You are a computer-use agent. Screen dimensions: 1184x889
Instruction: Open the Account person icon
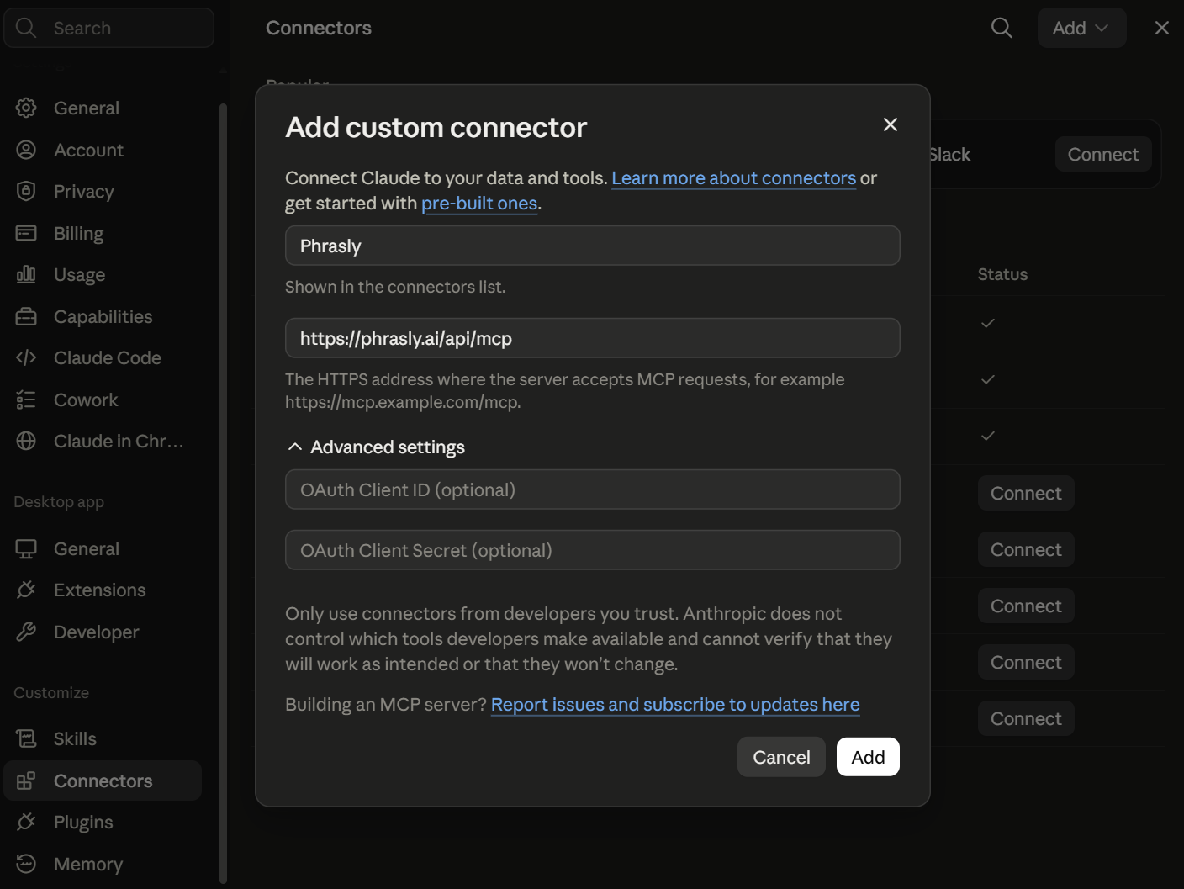[26, 150]
